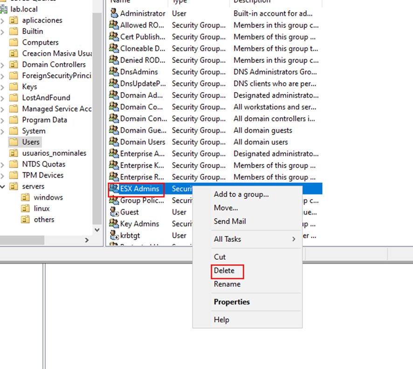
Task: Select the usuarios_nominales tree item
Action: pyautogui.click(x=54, y=153)
